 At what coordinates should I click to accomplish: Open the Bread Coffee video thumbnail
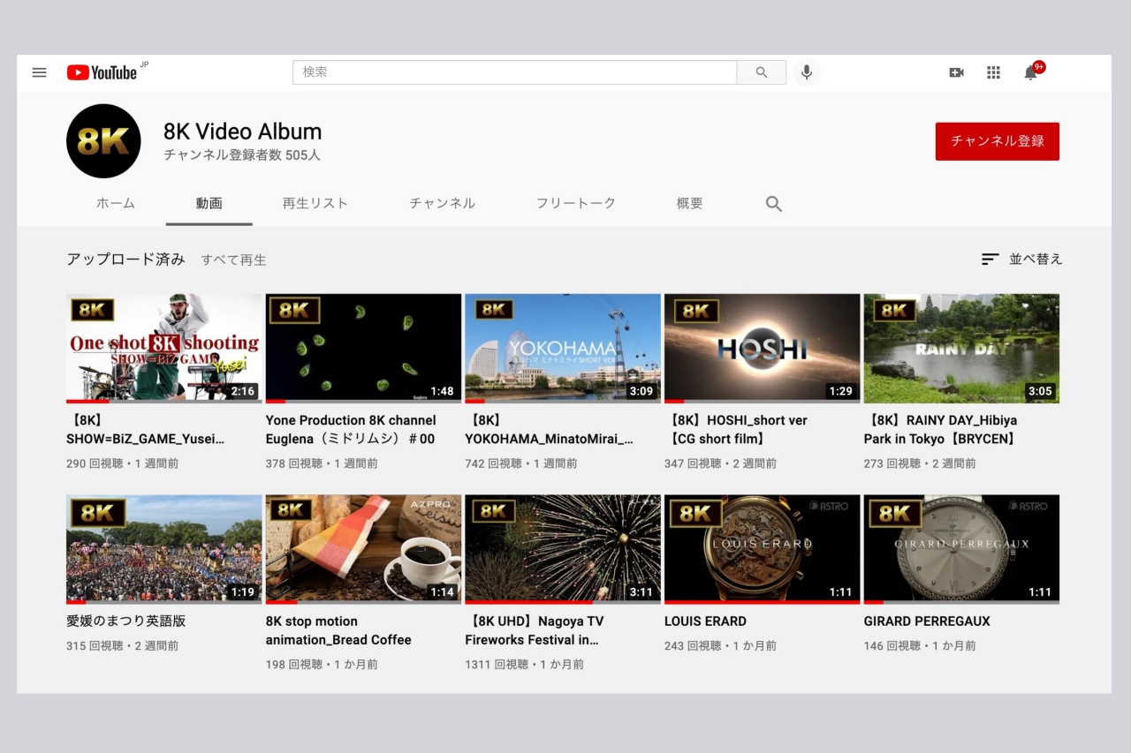363,549
